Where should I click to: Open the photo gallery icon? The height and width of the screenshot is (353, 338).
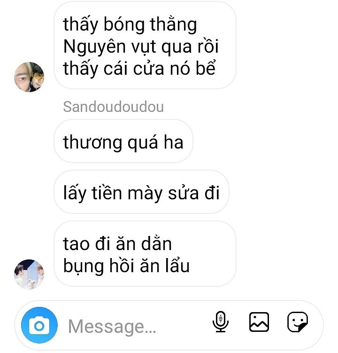pyautogui.click(x=259, y=322)
